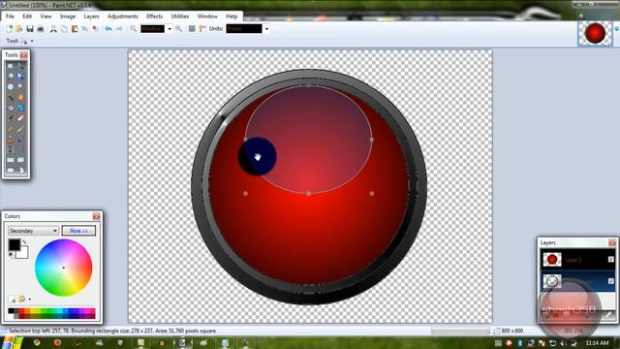Select the Zoom tool in Tools panel
The height and width of the screenshot is (349, 620).
20,86
